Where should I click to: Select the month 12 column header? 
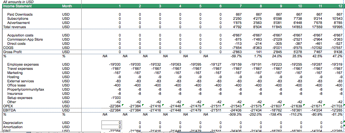[340, 6]
